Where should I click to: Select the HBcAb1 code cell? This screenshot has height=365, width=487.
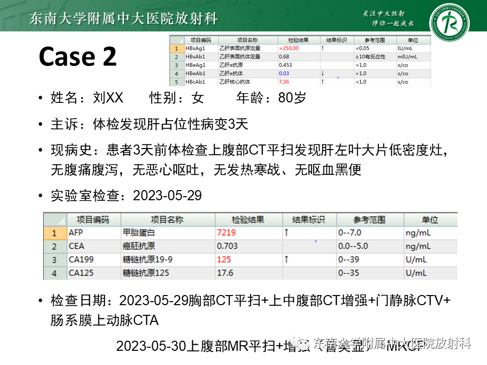pos(201,82)
